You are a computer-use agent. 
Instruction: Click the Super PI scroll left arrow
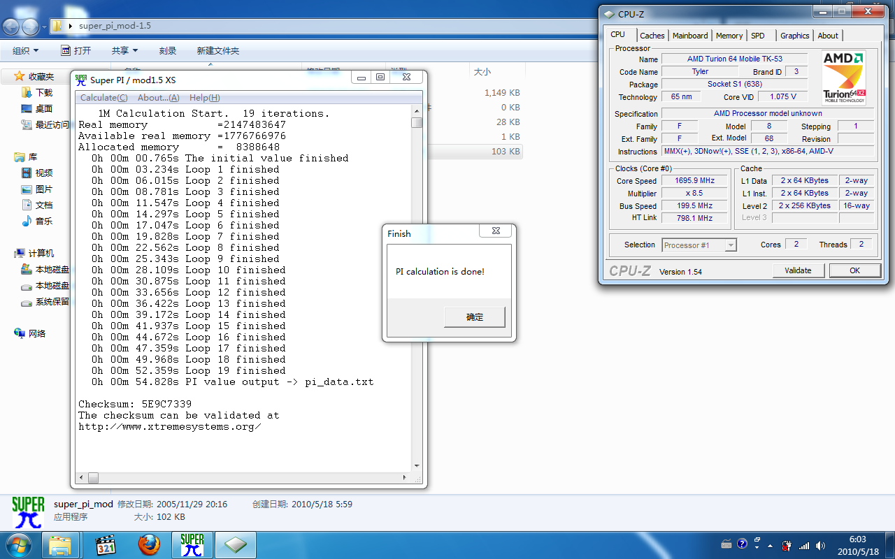point(81,478)
